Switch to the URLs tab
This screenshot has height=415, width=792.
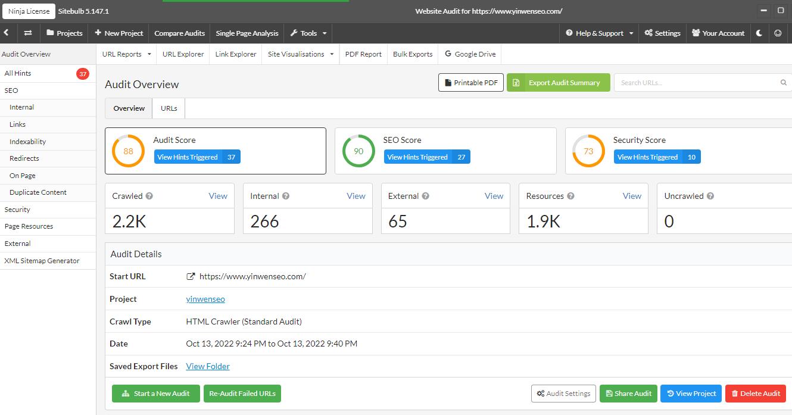click(169, 108)
